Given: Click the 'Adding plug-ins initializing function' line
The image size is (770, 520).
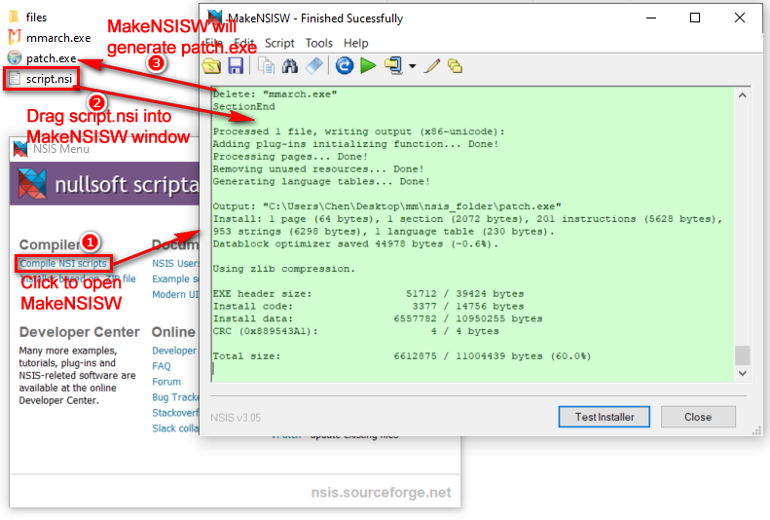Looking at the screenshot, I should tap(355, 144).
